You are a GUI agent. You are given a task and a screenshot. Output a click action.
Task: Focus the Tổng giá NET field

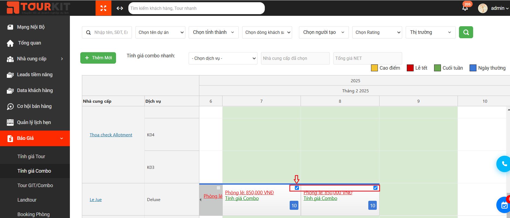click(x=367, y=58)
